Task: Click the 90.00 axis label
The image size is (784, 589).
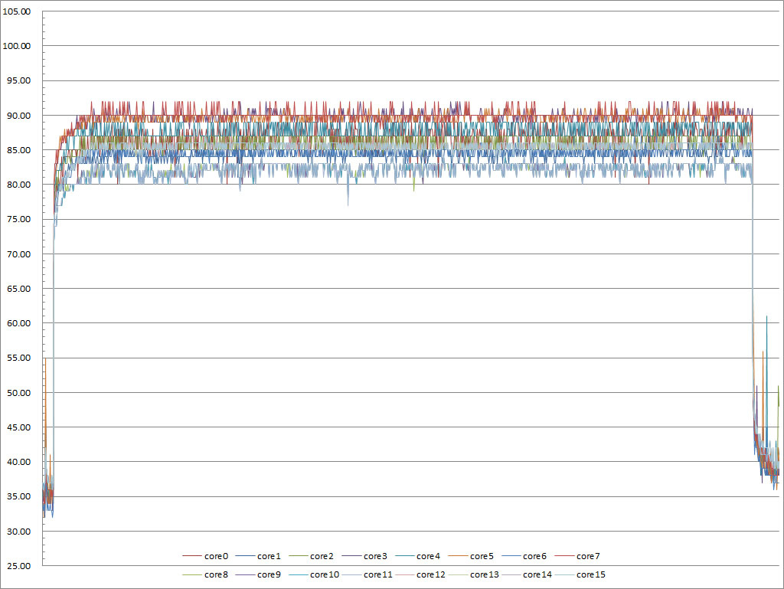Action: tap(18, 116)
